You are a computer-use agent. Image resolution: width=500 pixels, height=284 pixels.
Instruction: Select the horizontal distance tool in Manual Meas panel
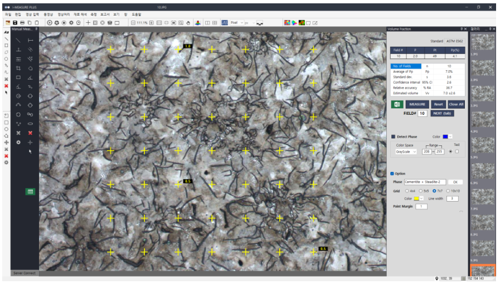pyautogui.click(x=30, y=41)
